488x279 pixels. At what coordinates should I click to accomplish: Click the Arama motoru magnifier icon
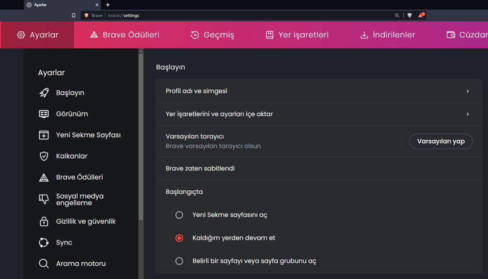click(x=44, y=264)
